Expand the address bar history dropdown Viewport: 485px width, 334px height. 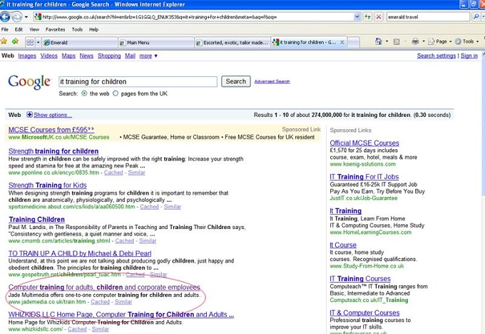(357, 16)
